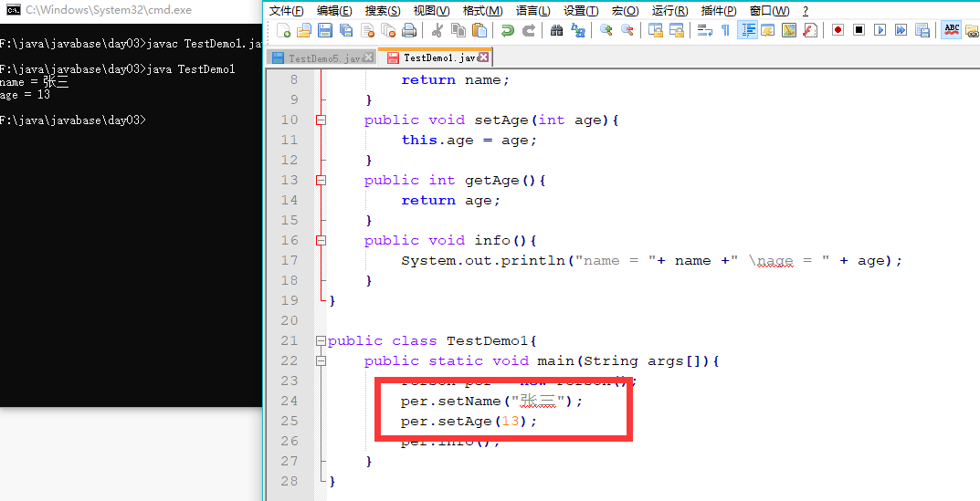The width and height of the screenshot is (980, 501).
Task: Click "public class TestDemo1{" on line 21
Action: point(433,340)
